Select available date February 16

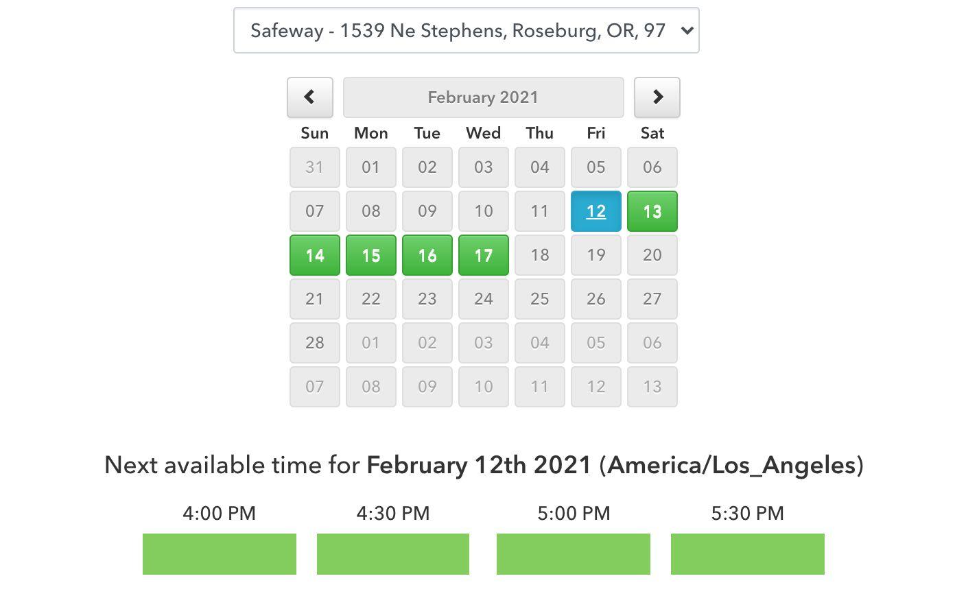point(427,255)
